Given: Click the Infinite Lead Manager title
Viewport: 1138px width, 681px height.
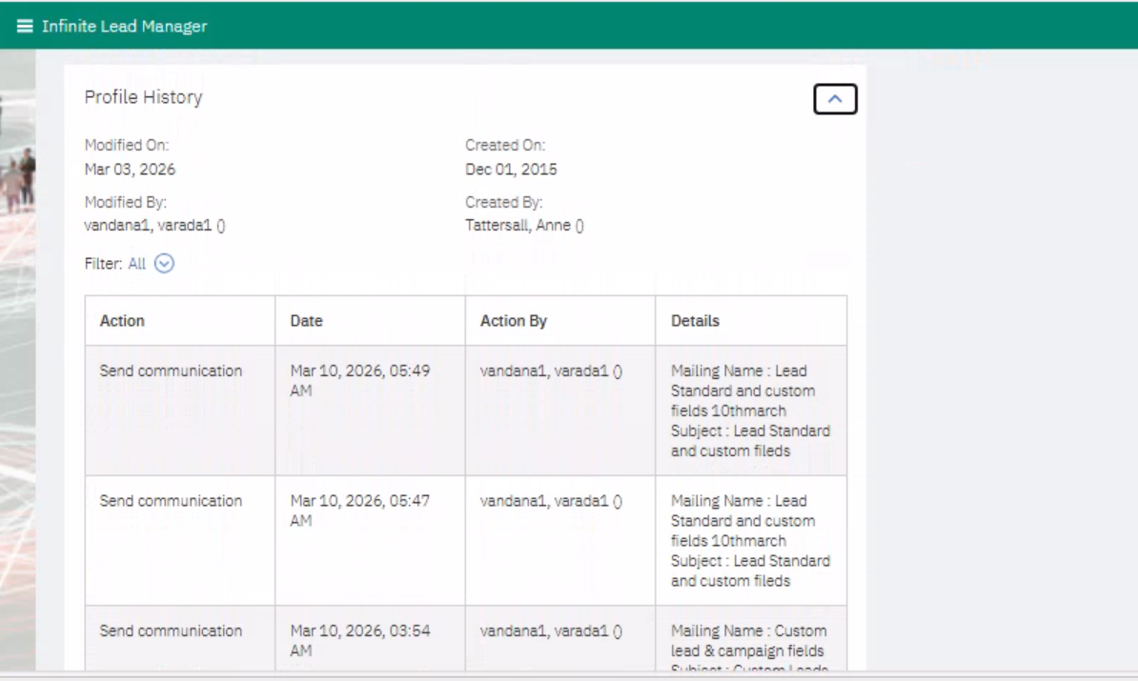Looking at the screenshot, I should (x=124, y=26).
